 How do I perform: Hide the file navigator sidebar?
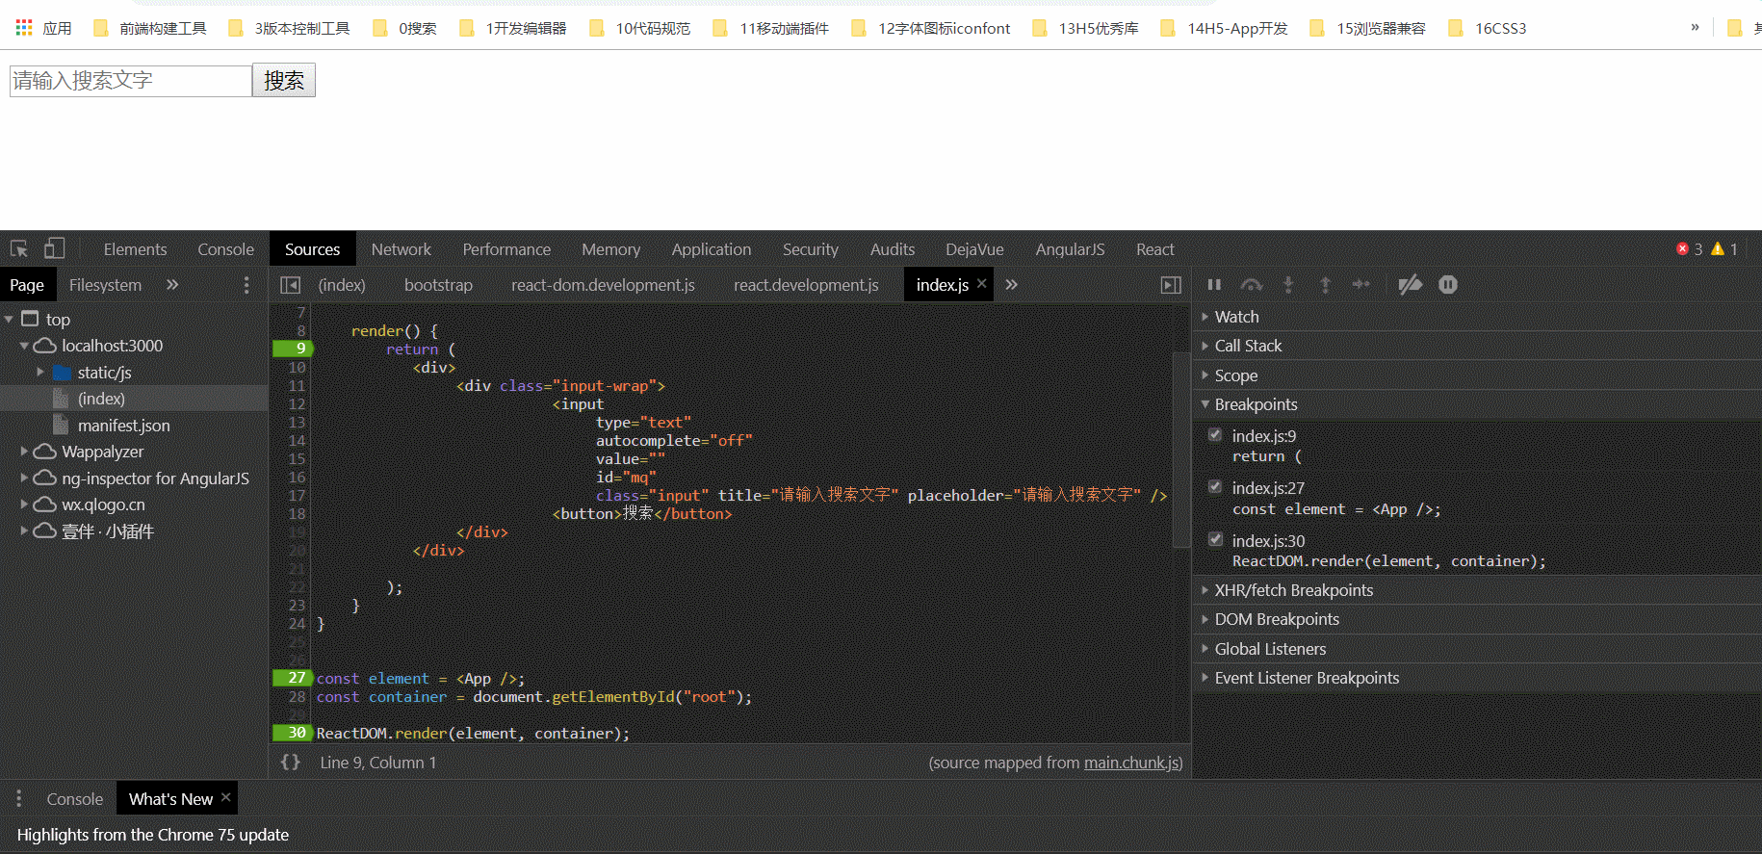pyautogui.click(x=290, y=285)
